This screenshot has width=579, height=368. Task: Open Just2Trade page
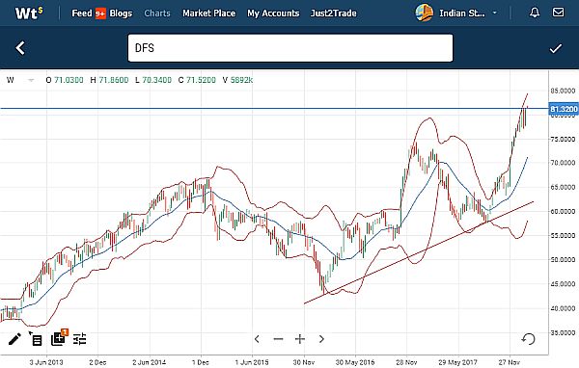334,13
